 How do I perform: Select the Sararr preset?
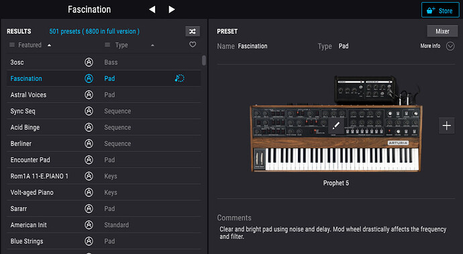tap(103, 208)
